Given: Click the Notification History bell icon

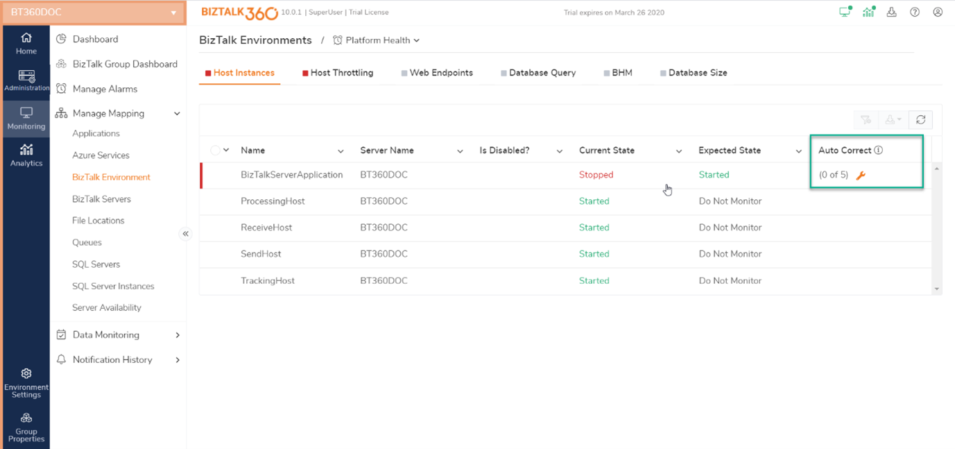Looking at the screenshot, I should [61, 359].
